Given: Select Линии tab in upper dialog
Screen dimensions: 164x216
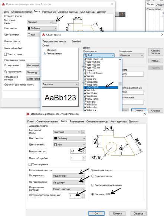Looking at the screenshot, I should pos(6,12).
